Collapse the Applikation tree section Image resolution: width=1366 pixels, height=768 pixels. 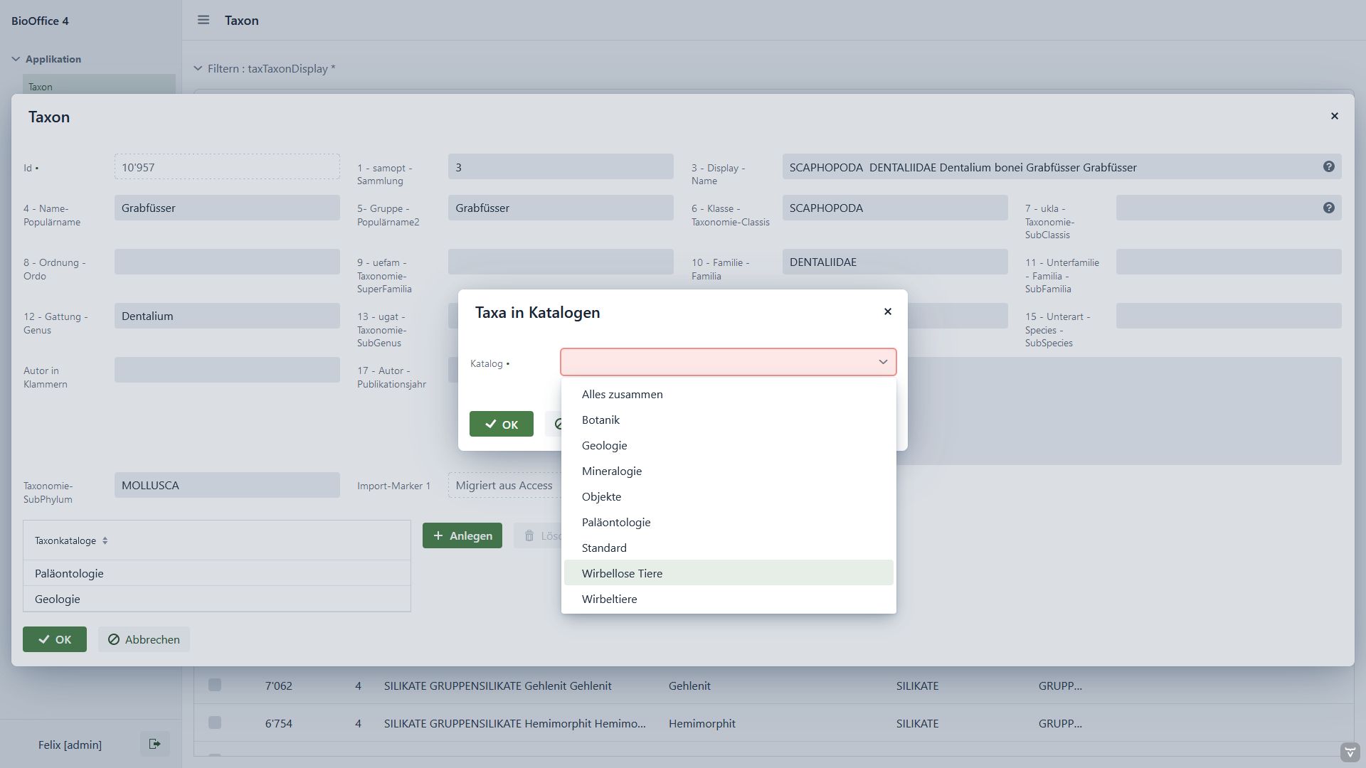click(x=16, y=59)
